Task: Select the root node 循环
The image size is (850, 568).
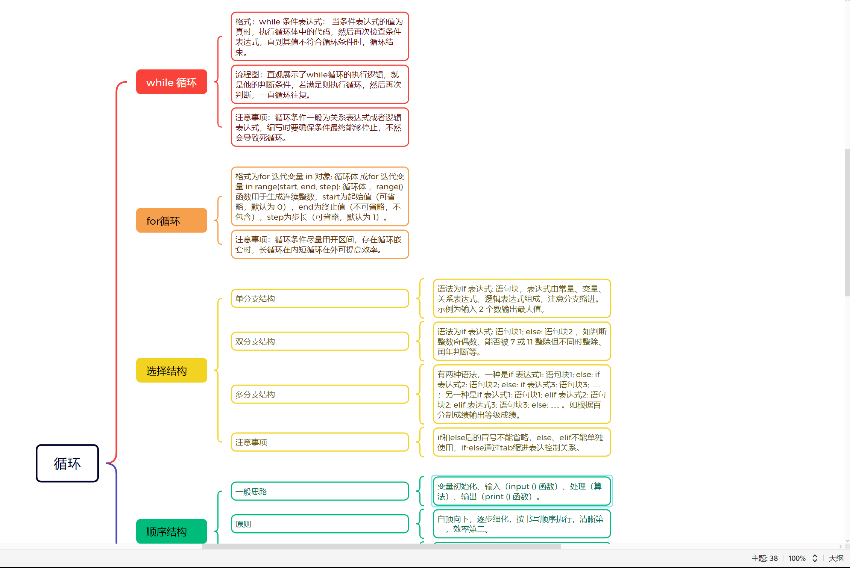Action: (67, 463)
